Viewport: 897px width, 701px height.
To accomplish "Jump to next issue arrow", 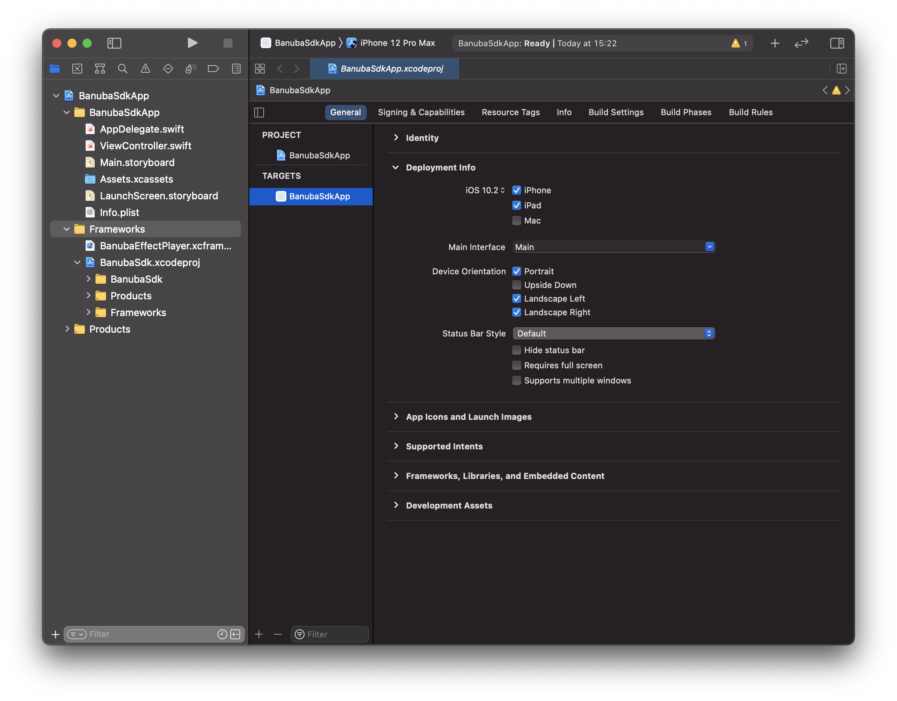I will (x=847, y=90).
